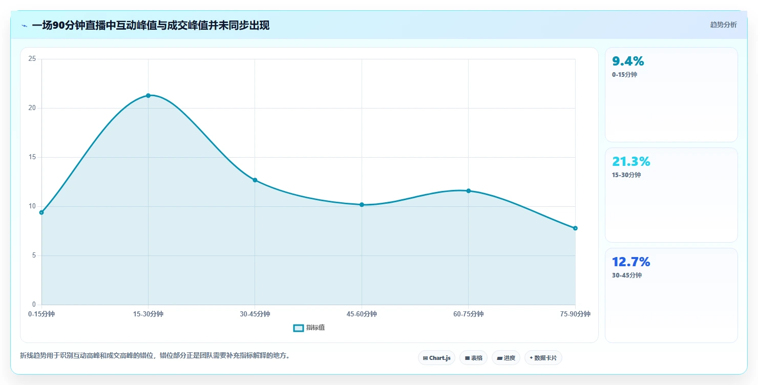
Task: Click the y-axis value 20
Action: click(x=32, y=108)
